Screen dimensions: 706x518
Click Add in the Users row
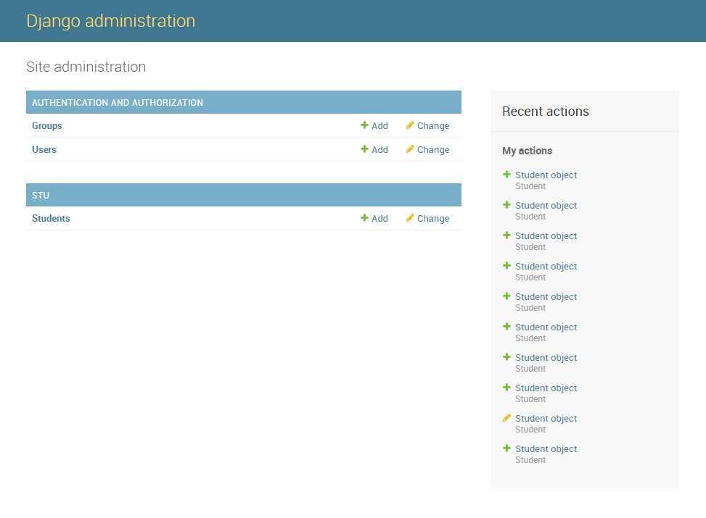coord(374,149)
